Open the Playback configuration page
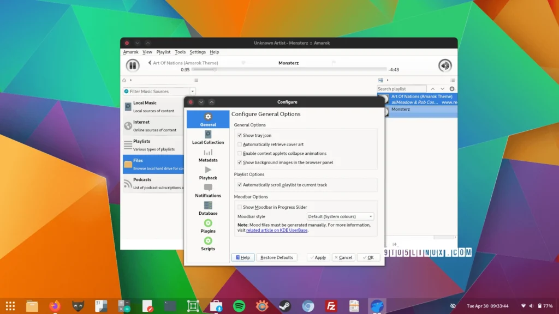 tap(208, 173)
